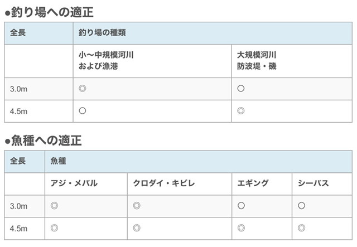
Task: Click the シーバス column header
Action: (x=313, y=183)
